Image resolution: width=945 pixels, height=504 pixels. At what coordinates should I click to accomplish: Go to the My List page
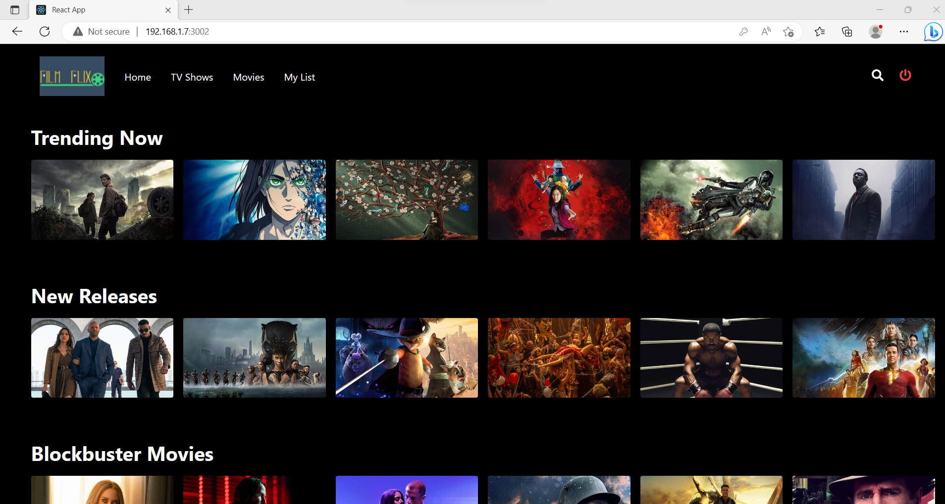[x=299, y=77]
